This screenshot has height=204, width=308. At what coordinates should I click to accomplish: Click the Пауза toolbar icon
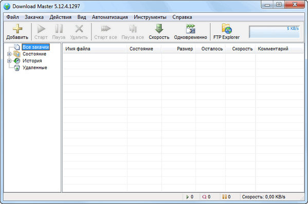pos(59,29)
